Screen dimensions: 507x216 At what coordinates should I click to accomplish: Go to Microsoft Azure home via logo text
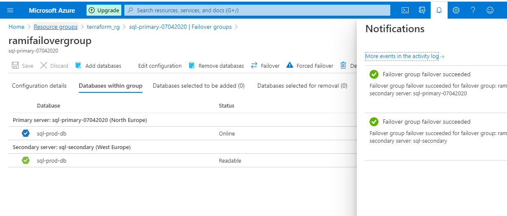coord(52,10)
